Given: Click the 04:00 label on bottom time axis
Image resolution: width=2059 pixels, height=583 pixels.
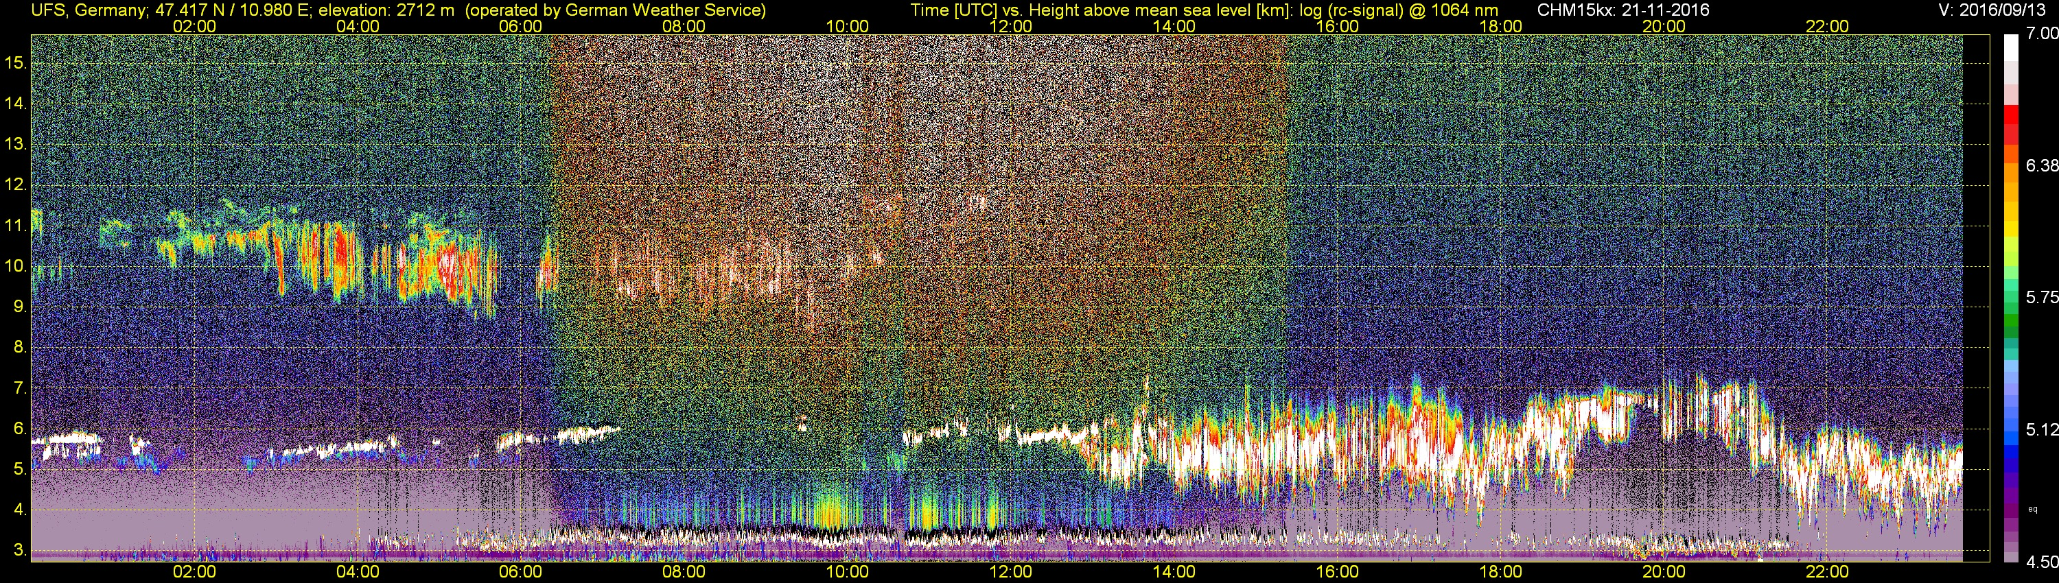Looking at the screenshot, I should pyautogui.click(x=358, y=573).
